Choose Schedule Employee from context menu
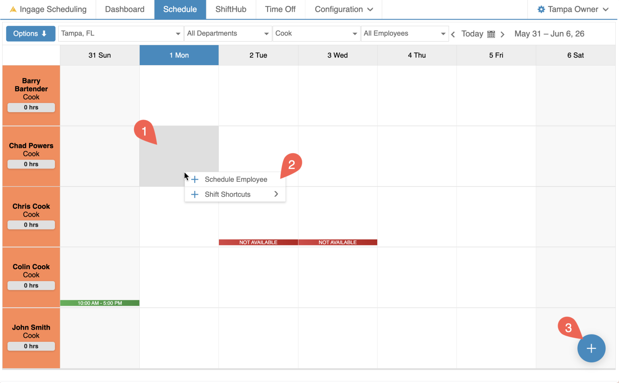The image size is (619, 383). point(235,180)
